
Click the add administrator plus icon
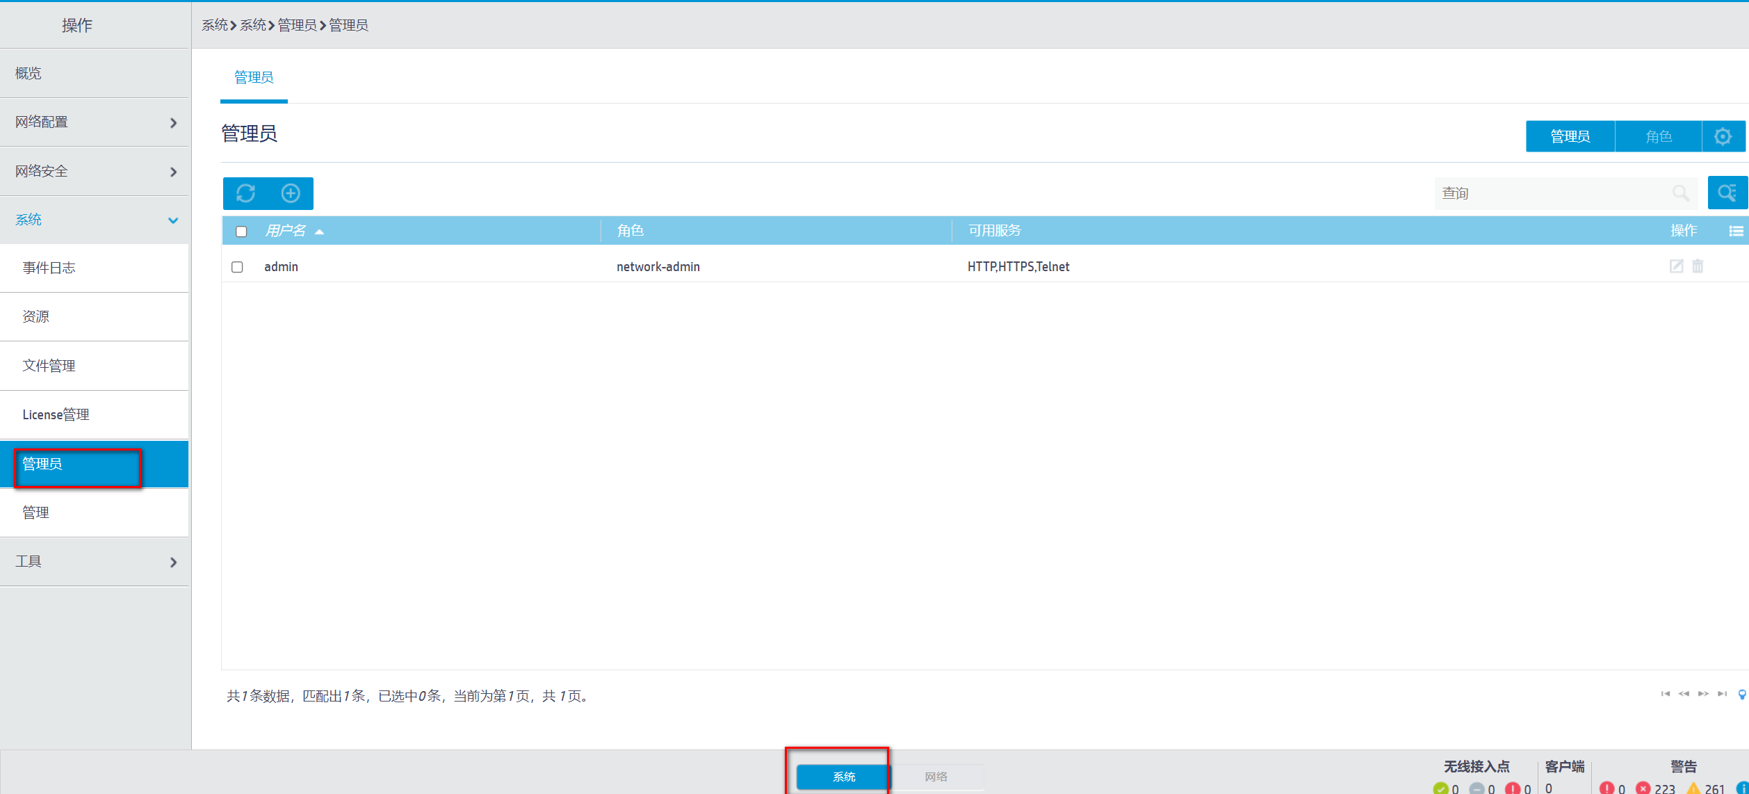[x=291, y=193]
